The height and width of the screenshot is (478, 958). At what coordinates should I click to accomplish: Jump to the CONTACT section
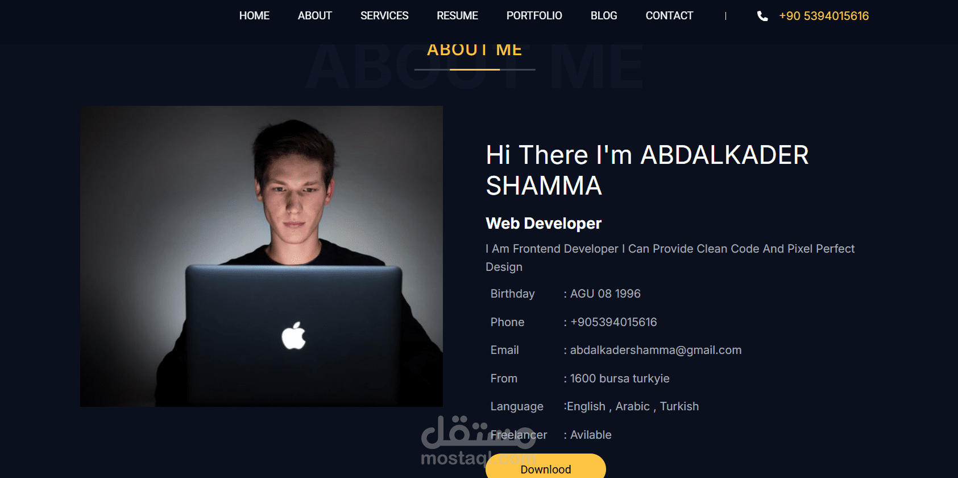click(669, 16)
